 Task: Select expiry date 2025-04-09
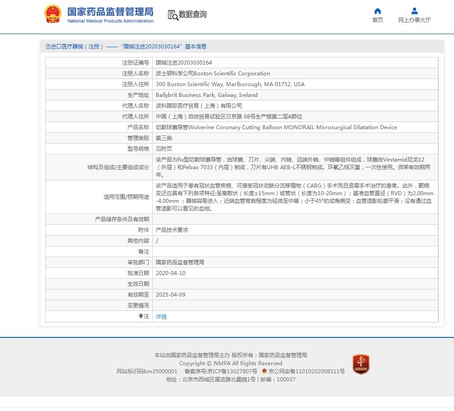pos(171,295)
